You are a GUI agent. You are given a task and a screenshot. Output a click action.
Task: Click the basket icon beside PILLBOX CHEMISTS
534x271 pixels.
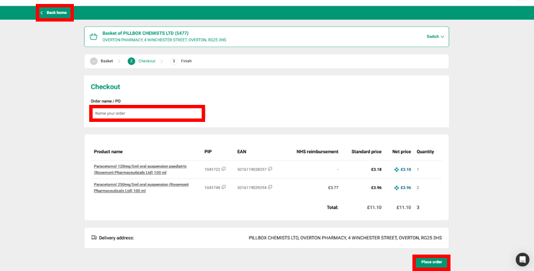pos(94,36)
